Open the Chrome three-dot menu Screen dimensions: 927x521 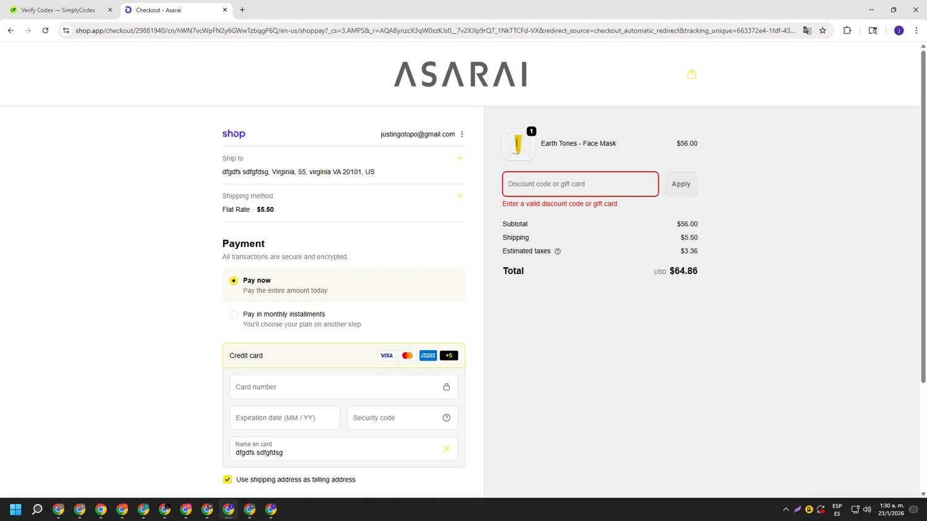[916, 30]
